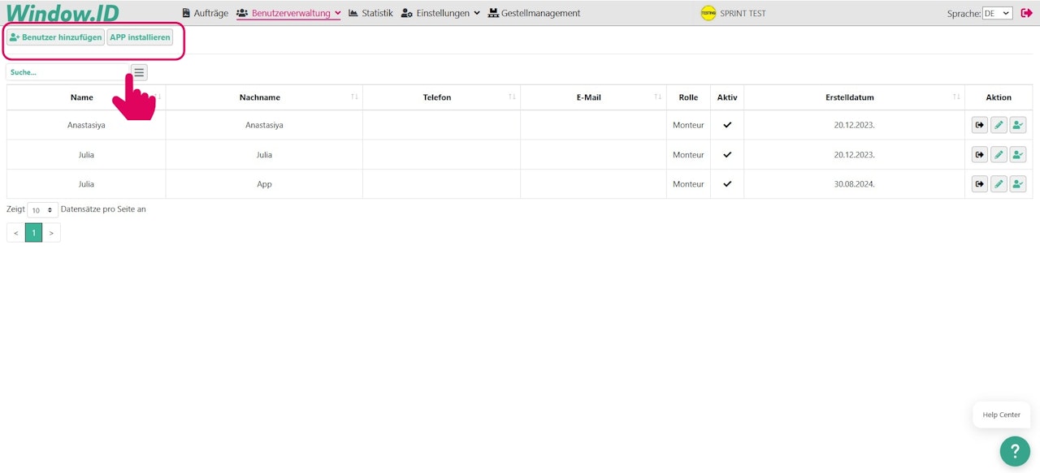The height and width of the screenshot is (473, 1040).
Task: Click the login-as icon in Julia App row
Action: coord(980,184)
